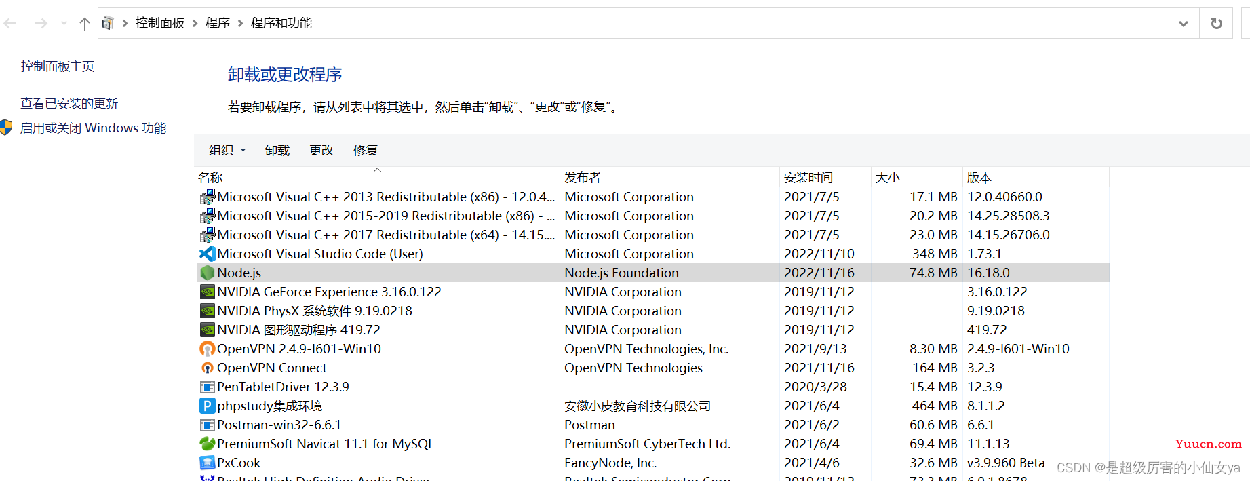1250x481 pixels.
Task: Expand the chevron after 控制面板 breadcrumb
Action: coord(195,24)
